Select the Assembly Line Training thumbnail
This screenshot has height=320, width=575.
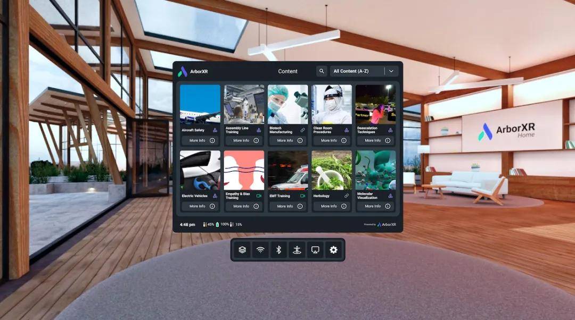pyautogui.click(x=244, y=104)
